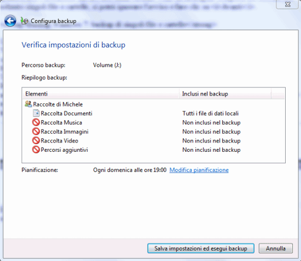The height and width of the screenshot is (261, 301).
Task: Click Salva impostazioni ed esegui backup
Action: click(201, 248)
